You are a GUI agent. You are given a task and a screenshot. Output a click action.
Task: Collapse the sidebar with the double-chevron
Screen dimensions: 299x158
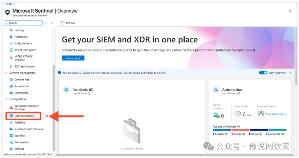(52, 23)
